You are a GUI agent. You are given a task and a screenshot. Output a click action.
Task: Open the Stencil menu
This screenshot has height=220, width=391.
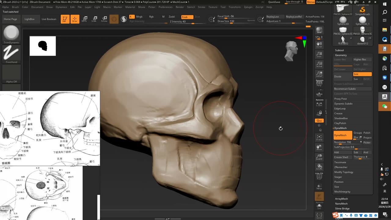191,7
